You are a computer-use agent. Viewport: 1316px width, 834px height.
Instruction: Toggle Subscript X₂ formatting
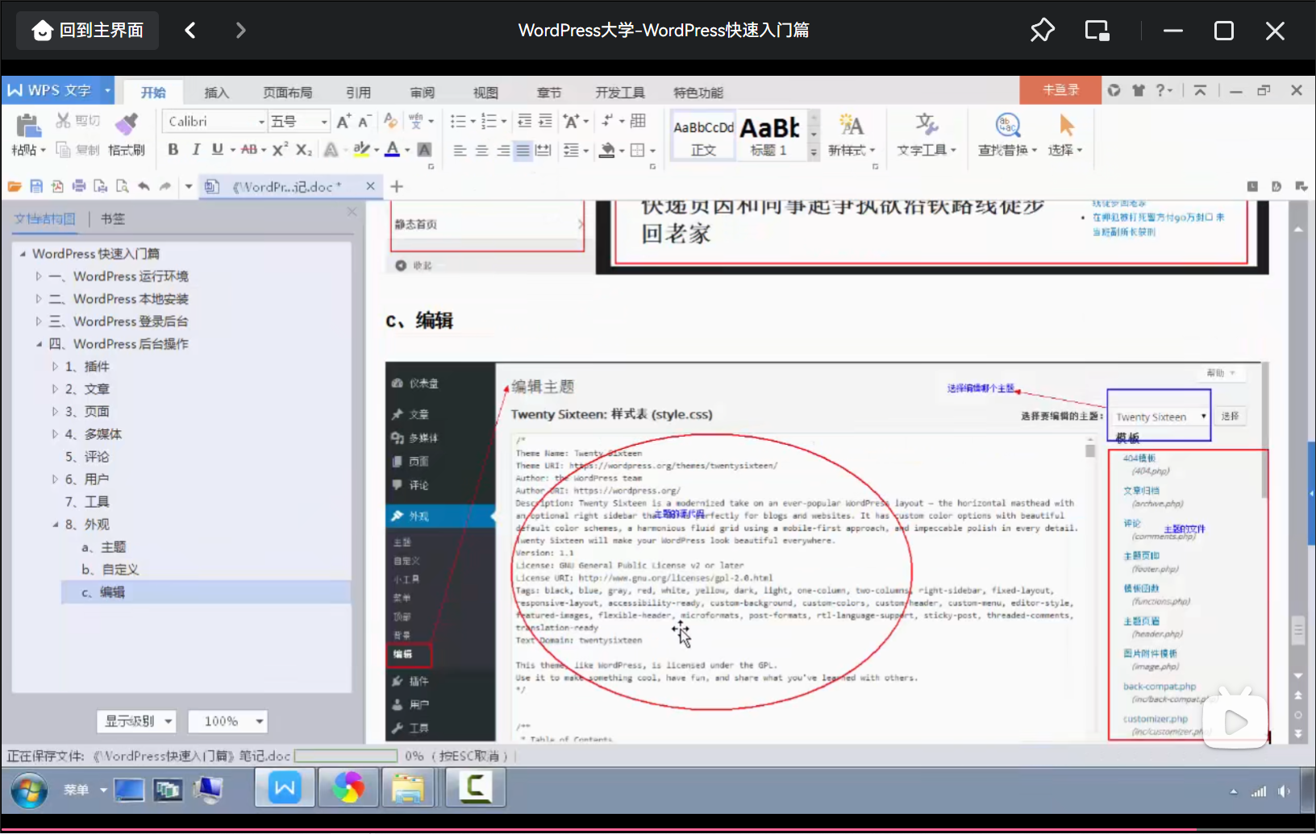[303, 150]
